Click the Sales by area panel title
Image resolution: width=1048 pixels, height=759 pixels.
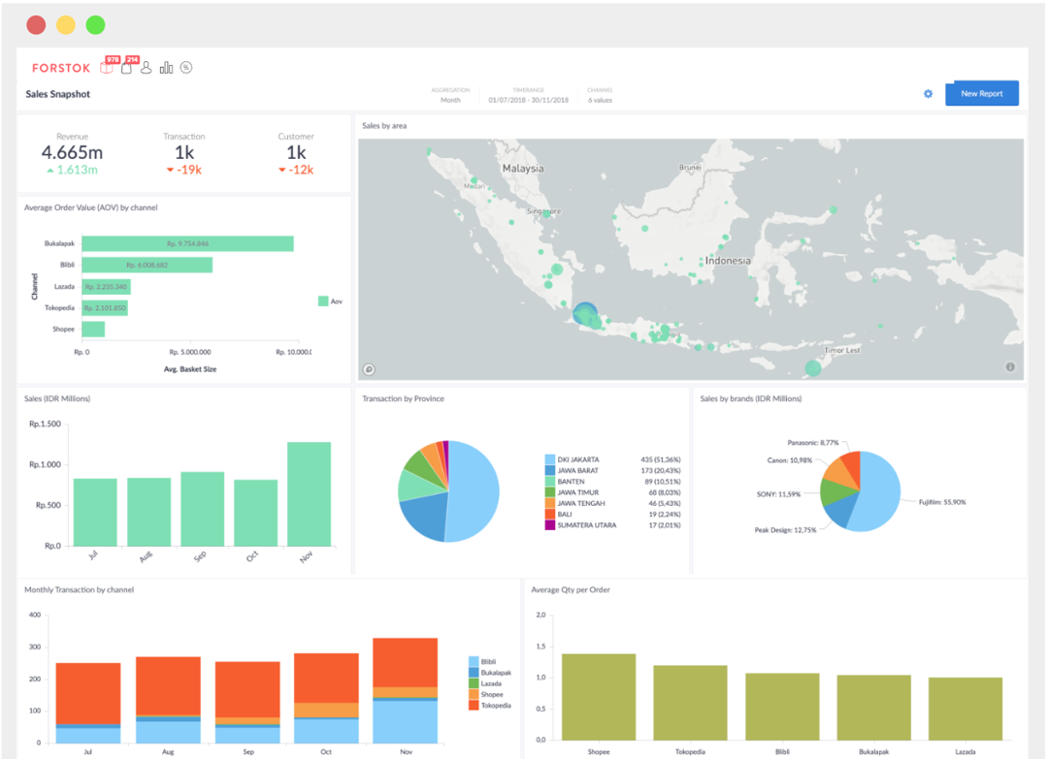(x=384, y=125)
